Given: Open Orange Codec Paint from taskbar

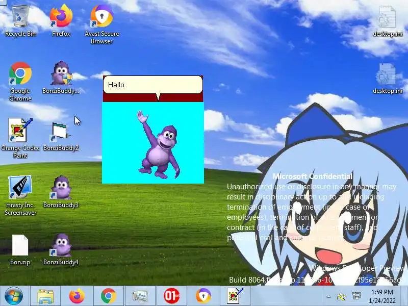Looking at the screenshot, I should 235,296.
